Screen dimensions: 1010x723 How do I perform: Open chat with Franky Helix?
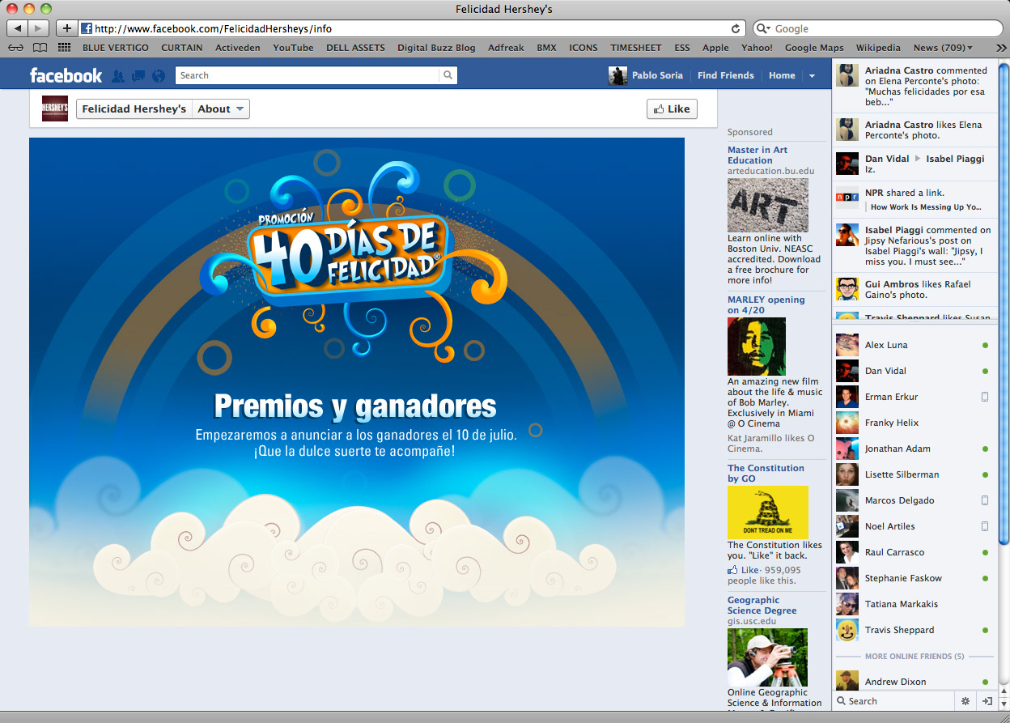pos(915,423)
